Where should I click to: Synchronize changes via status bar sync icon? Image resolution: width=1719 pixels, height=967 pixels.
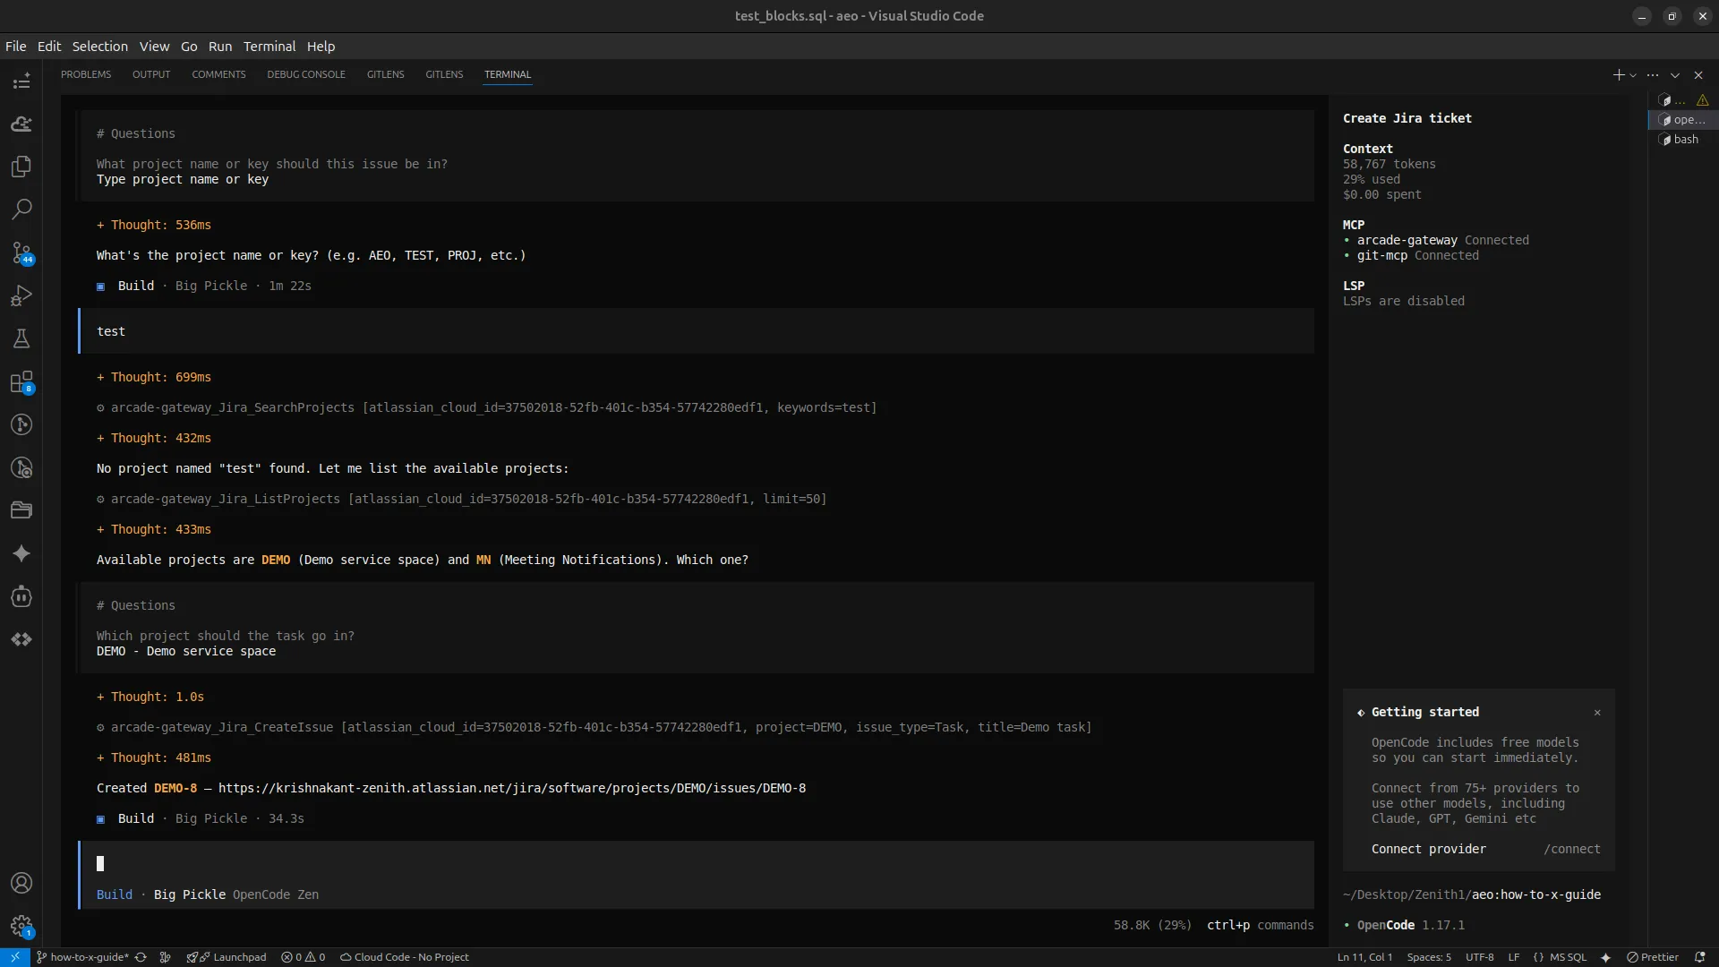pyautogui.click(x=141, y=957)
